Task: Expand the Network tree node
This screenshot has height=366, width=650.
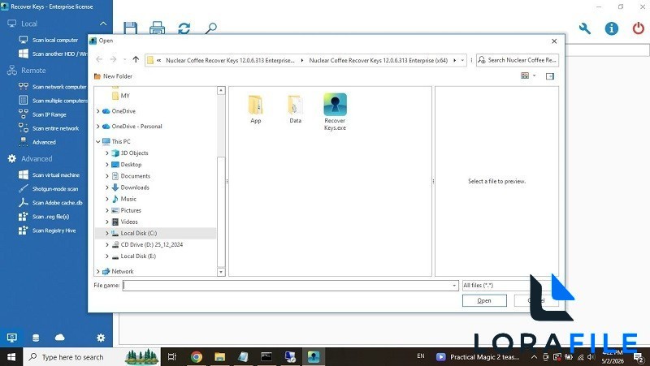Action: click(x=97, y=272)
